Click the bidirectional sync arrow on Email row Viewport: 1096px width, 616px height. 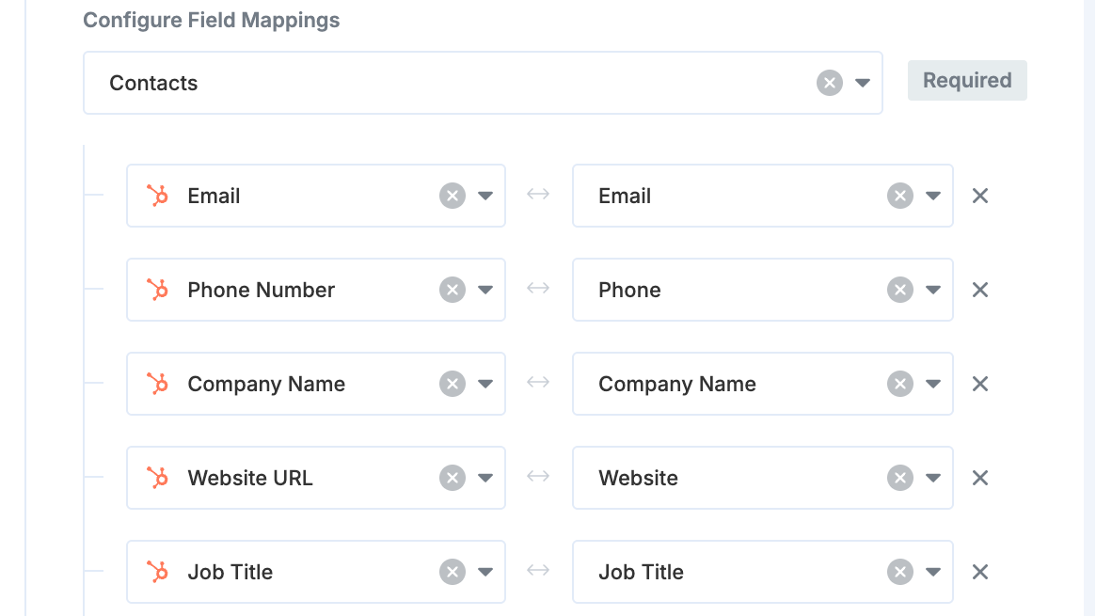(x=538, y=196)
